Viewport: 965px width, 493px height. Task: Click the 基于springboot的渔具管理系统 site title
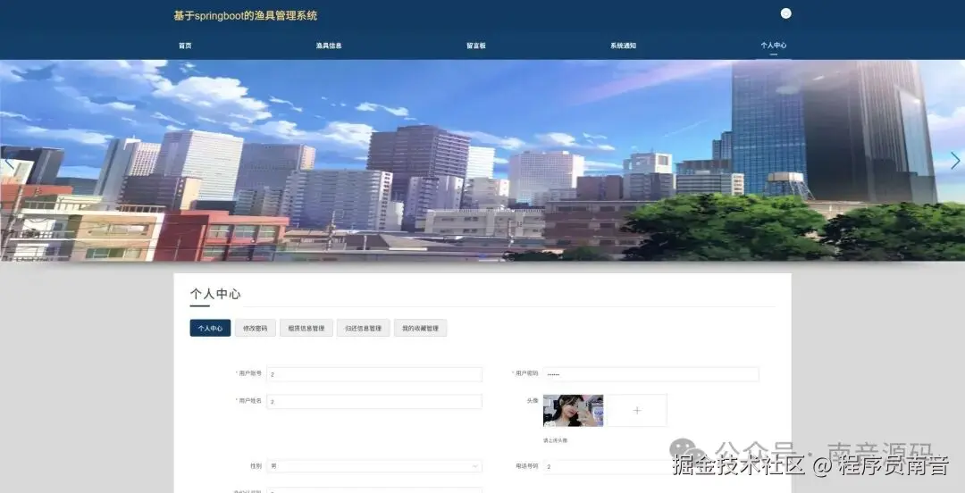pyautogui.click(x=245, y=16)
